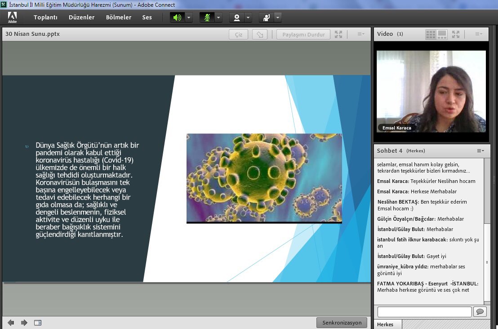Viewport: 498px width, 329px height.
Task: Click the Sohbet 4 pod title
Action: pyautogui.click(x=389, y=151)
